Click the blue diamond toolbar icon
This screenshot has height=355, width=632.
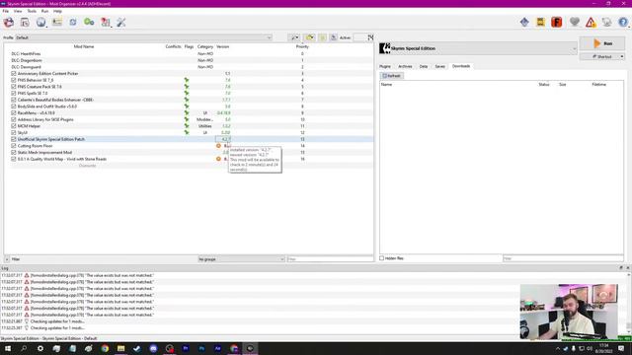coord(524,22)
